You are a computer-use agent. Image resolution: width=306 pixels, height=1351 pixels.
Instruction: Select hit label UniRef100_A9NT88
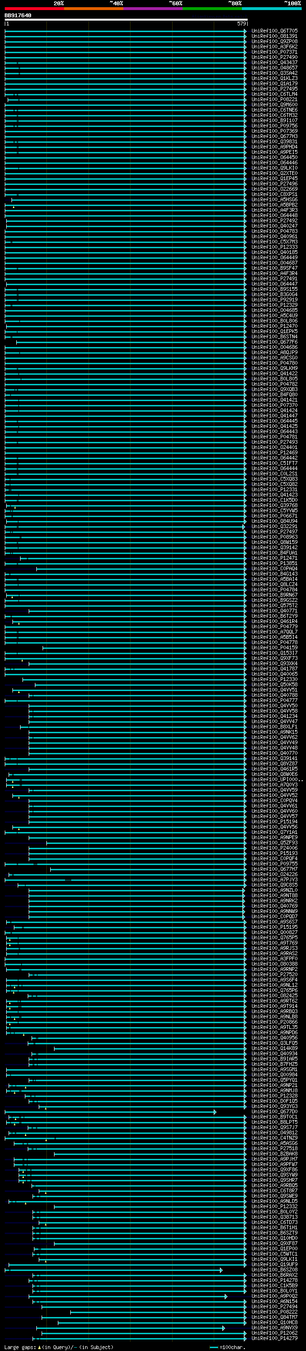[x=274, y=896]
